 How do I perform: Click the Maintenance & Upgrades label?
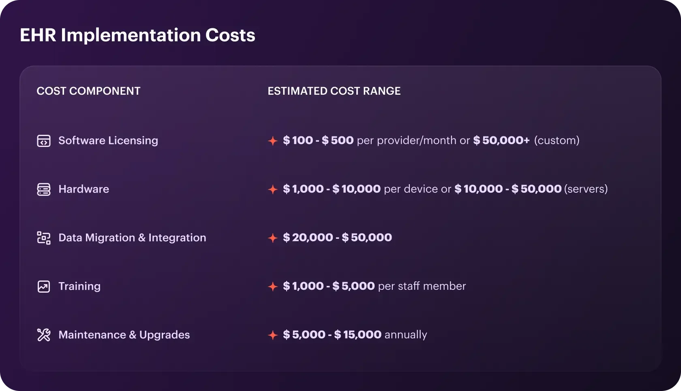point(124,335)
